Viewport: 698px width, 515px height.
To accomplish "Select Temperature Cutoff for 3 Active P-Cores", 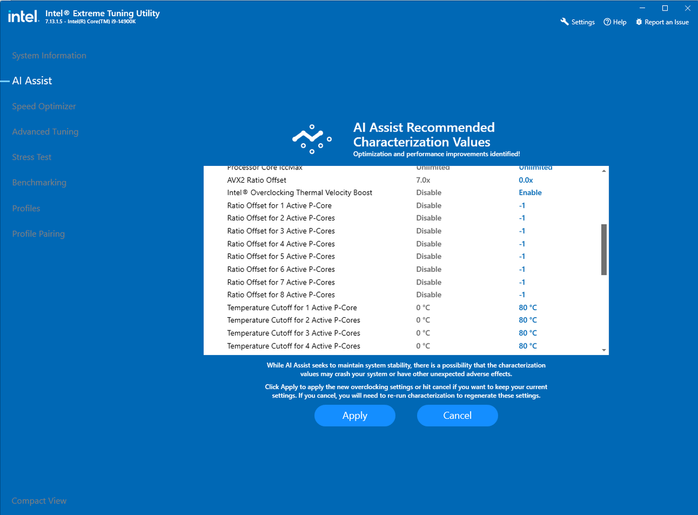I will point(401,333).
